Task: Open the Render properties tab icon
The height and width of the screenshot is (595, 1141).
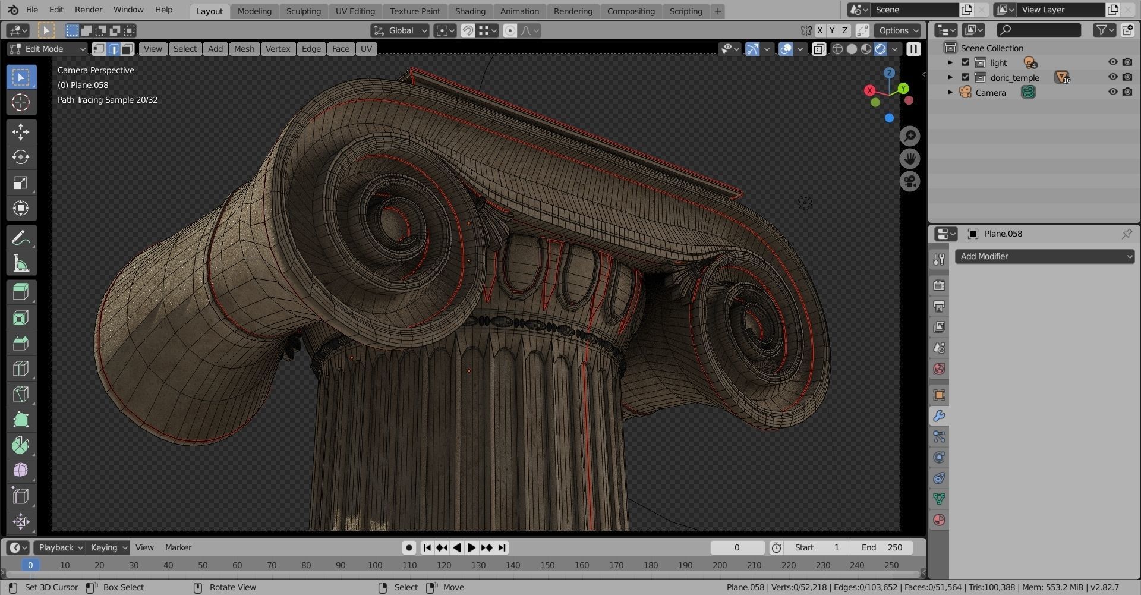Action: (939, 285)
